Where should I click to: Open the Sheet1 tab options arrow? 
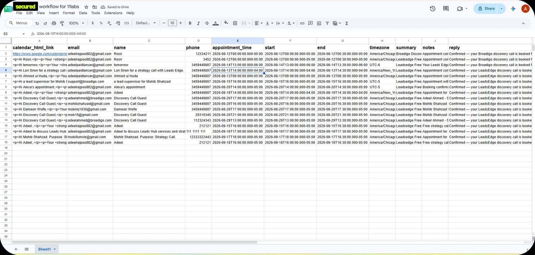coord(55,249)
